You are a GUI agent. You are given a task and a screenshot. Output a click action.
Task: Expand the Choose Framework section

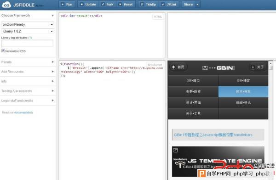[x=28, y=16]
